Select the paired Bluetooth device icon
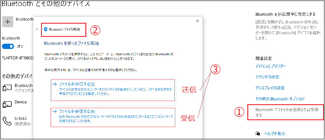 [x=7, y=88]
